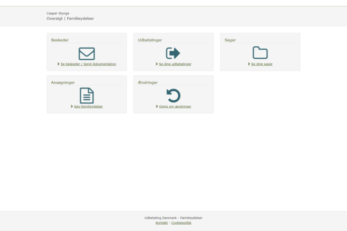Click the envelope icon under Beskeder
Image resolution: width=347 pixels, height=231 pixels.
[86, 53]
